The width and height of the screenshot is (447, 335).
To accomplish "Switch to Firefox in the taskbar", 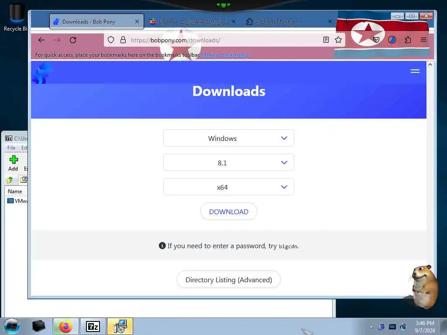I will [x=66, y=326].
